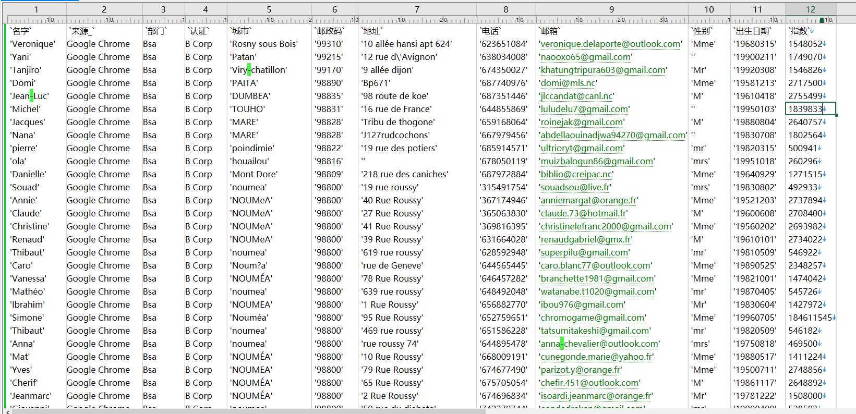
Task: Open jlccandat@canl.nc email link
Action: (x=577, y=96)
